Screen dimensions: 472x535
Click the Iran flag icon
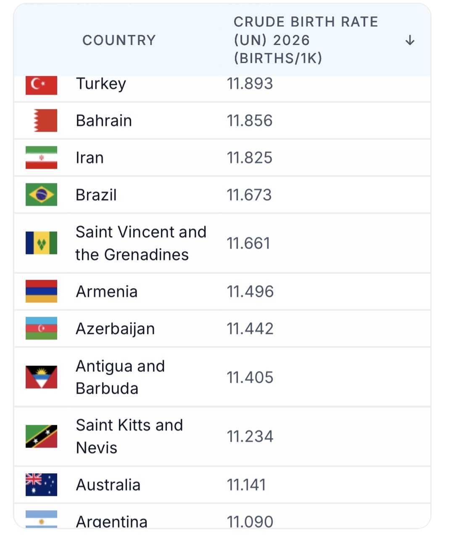[x=41, y=158]
